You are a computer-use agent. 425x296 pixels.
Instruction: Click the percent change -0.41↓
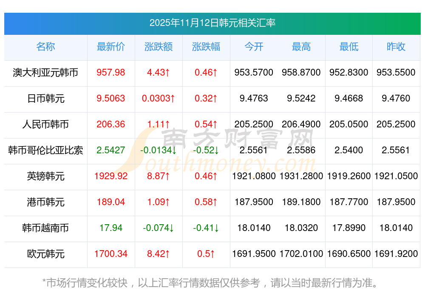(x=206, y=228)
